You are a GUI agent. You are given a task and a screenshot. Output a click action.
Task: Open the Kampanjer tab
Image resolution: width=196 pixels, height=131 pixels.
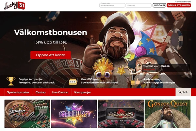point(83,92)
